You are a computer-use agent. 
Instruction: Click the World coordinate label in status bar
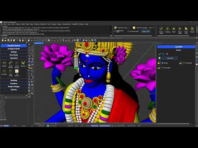(x=6, y=126)
